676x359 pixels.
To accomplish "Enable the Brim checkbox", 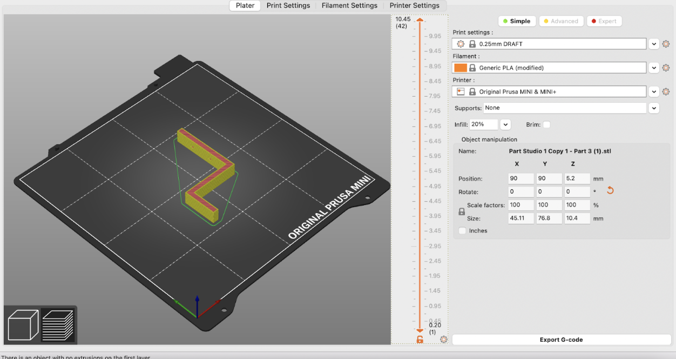I will click(x=546, y=125).
